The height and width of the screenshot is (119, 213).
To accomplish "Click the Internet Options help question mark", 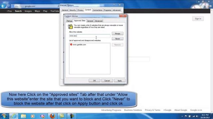I will pyautogui.click(x=114, y=5).
